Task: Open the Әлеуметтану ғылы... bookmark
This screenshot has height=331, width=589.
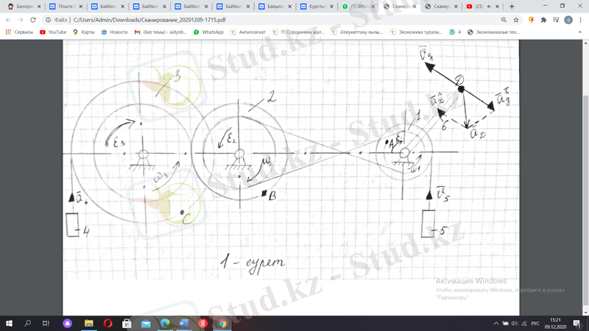Action: (357, 32)
